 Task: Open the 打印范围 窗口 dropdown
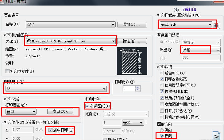coord(21,112)
